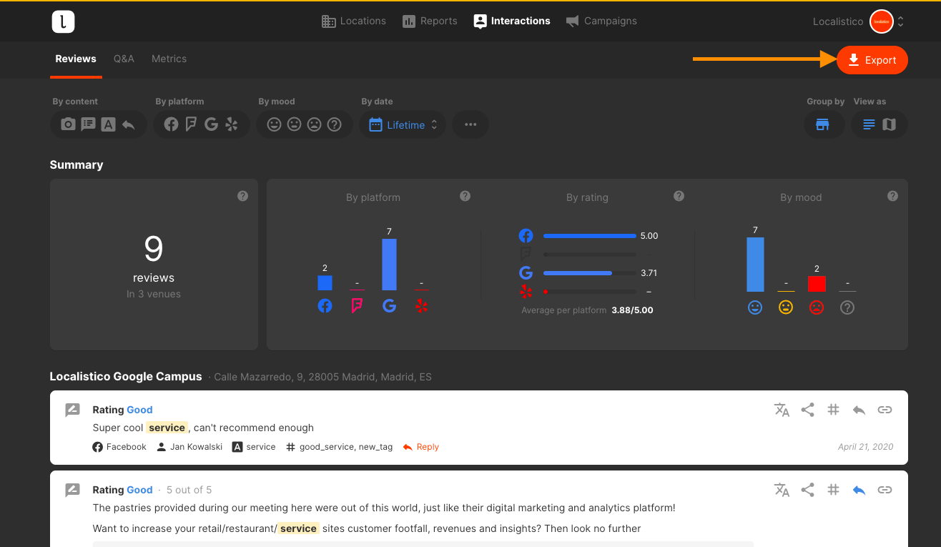Filter reviews by Foursquare platform
The height and width of the screenshot is (547, 941).
(191, 124)
